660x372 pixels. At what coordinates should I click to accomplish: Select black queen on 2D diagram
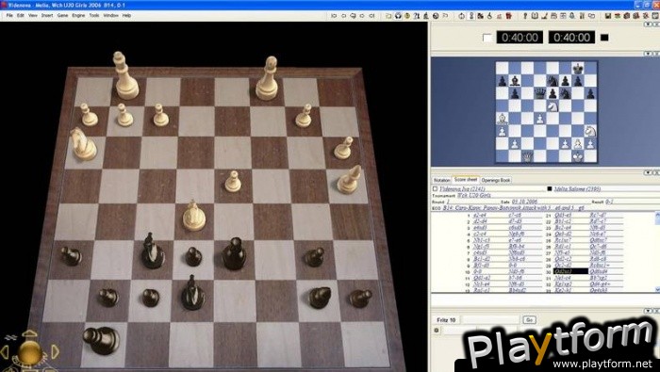(x=540, y=93)
